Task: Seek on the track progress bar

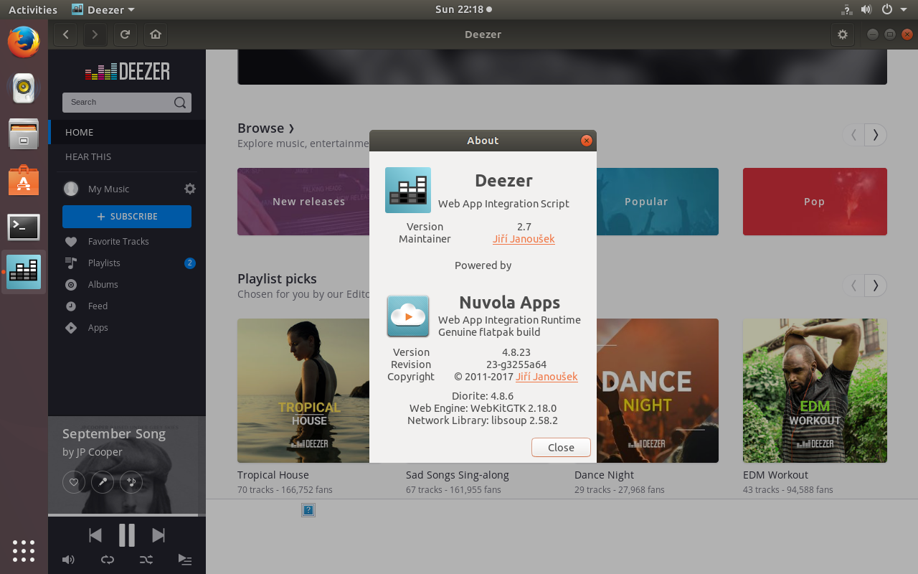Action: [x=127, y=514]
